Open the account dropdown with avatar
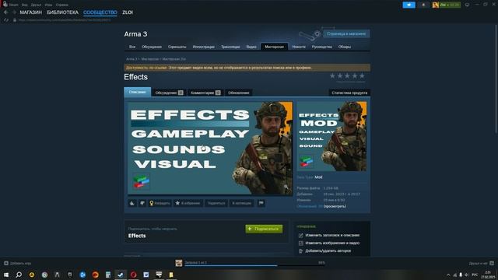Viewport: 498px width, 280px height. 446,5
